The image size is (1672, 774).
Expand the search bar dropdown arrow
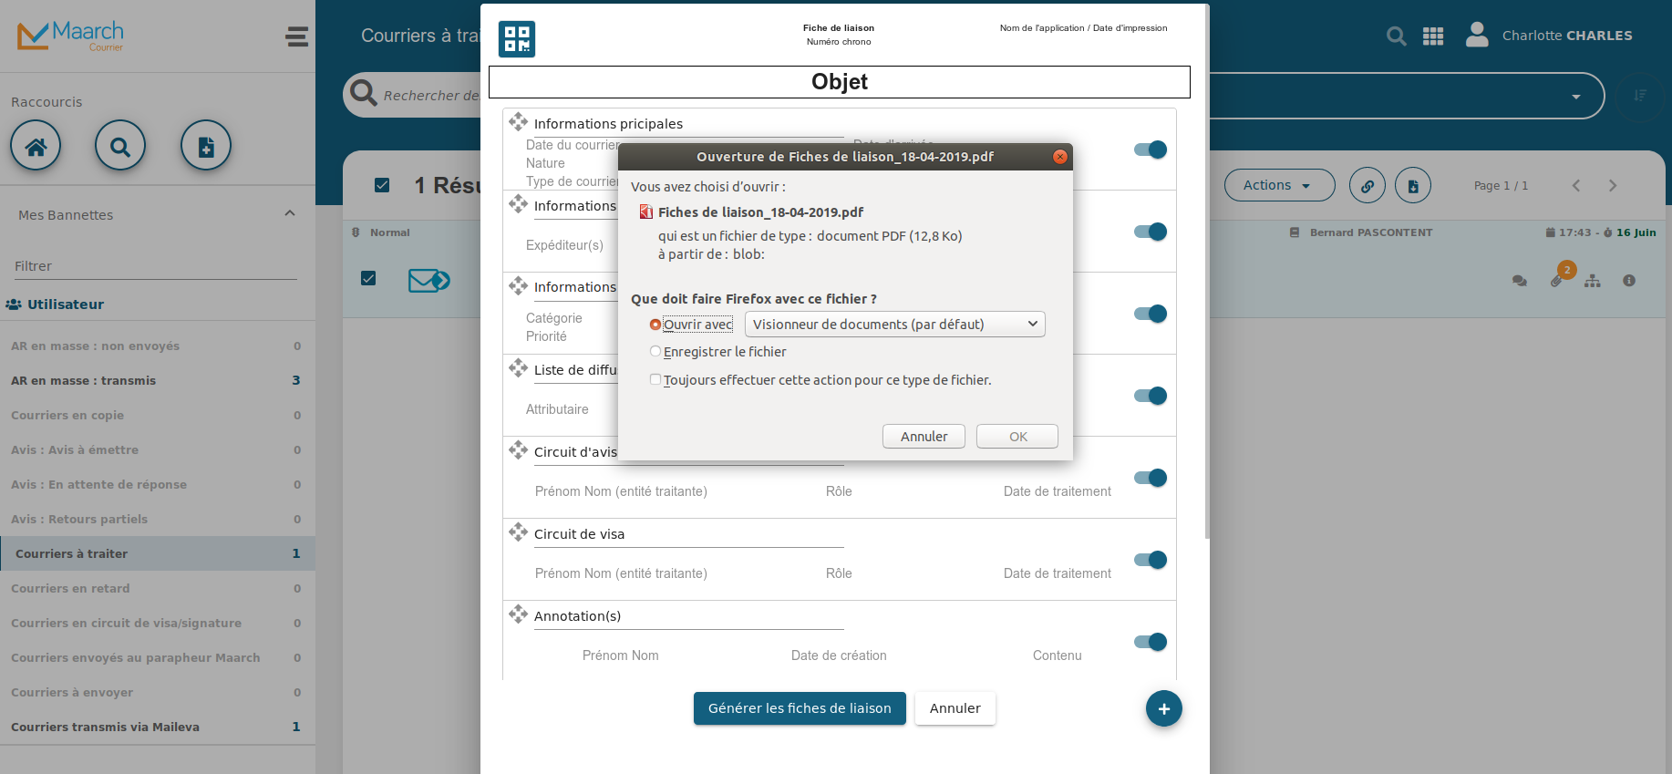point(1576,97)
